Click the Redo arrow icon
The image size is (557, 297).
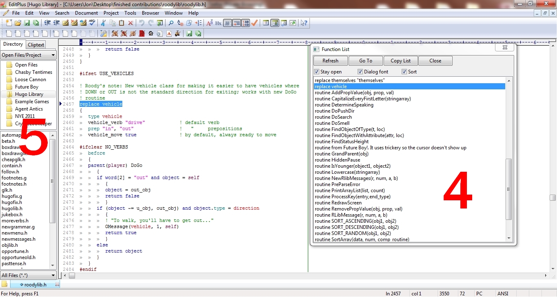pyautogui.click(x=150, y=23)
